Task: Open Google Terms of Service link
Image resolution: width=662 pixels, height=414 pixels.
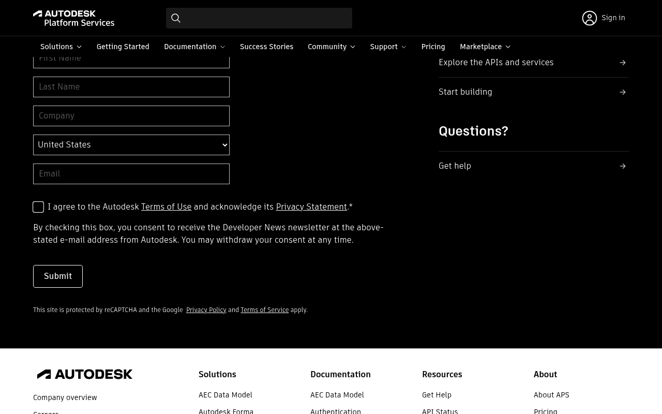Action: [x=264, y=310]
